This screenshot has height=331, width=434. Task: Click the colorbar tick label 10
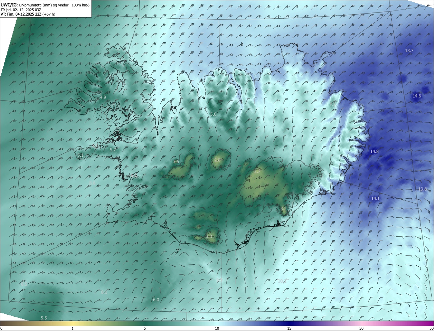217,328
